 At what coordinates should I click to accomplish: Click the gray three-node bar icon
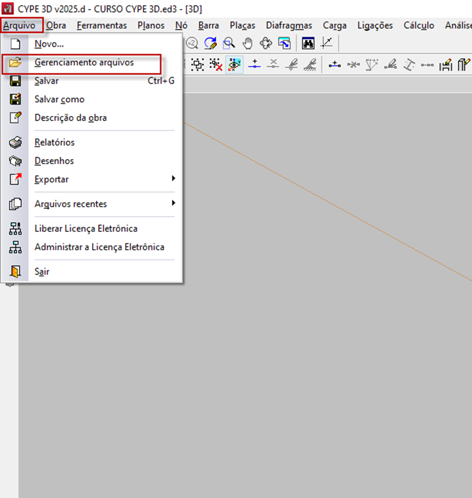click(427, 64)
